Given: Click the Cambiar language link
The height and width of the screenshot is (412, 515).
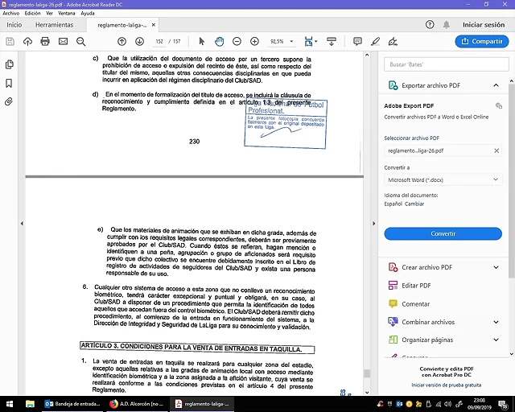Looking at the screenshot, I should coord(414,204).
